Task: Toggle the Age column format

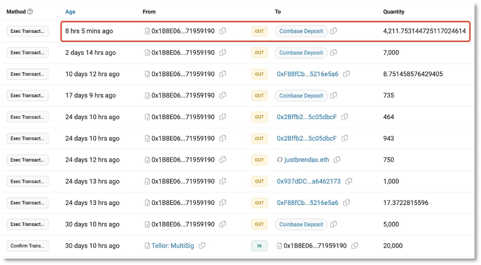Action: click(x=70, y=11)
